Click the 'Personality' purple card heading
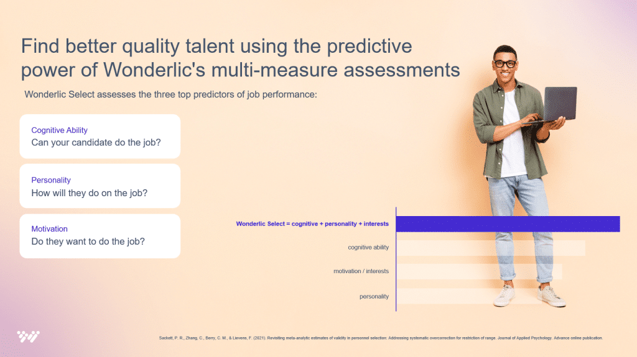The height and width of the screenshot is (357, 637). (51, 180)
